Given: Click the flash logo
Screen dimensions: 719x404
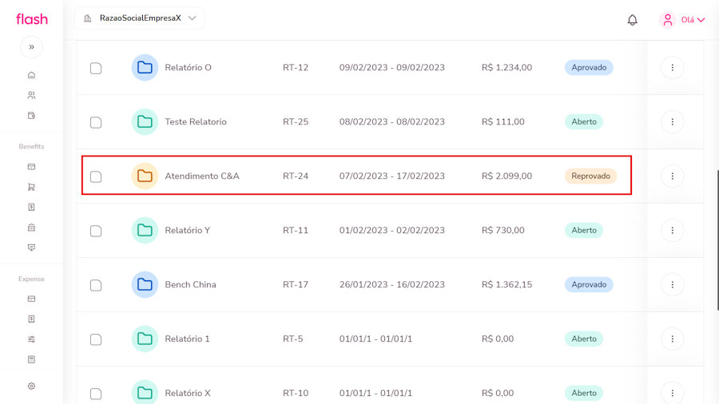Looking at the screenshot, I should pos(32,19).
